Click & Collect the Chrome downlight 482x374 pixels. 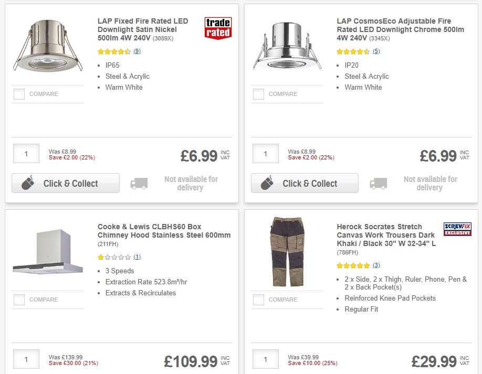(x=305, y=183)
